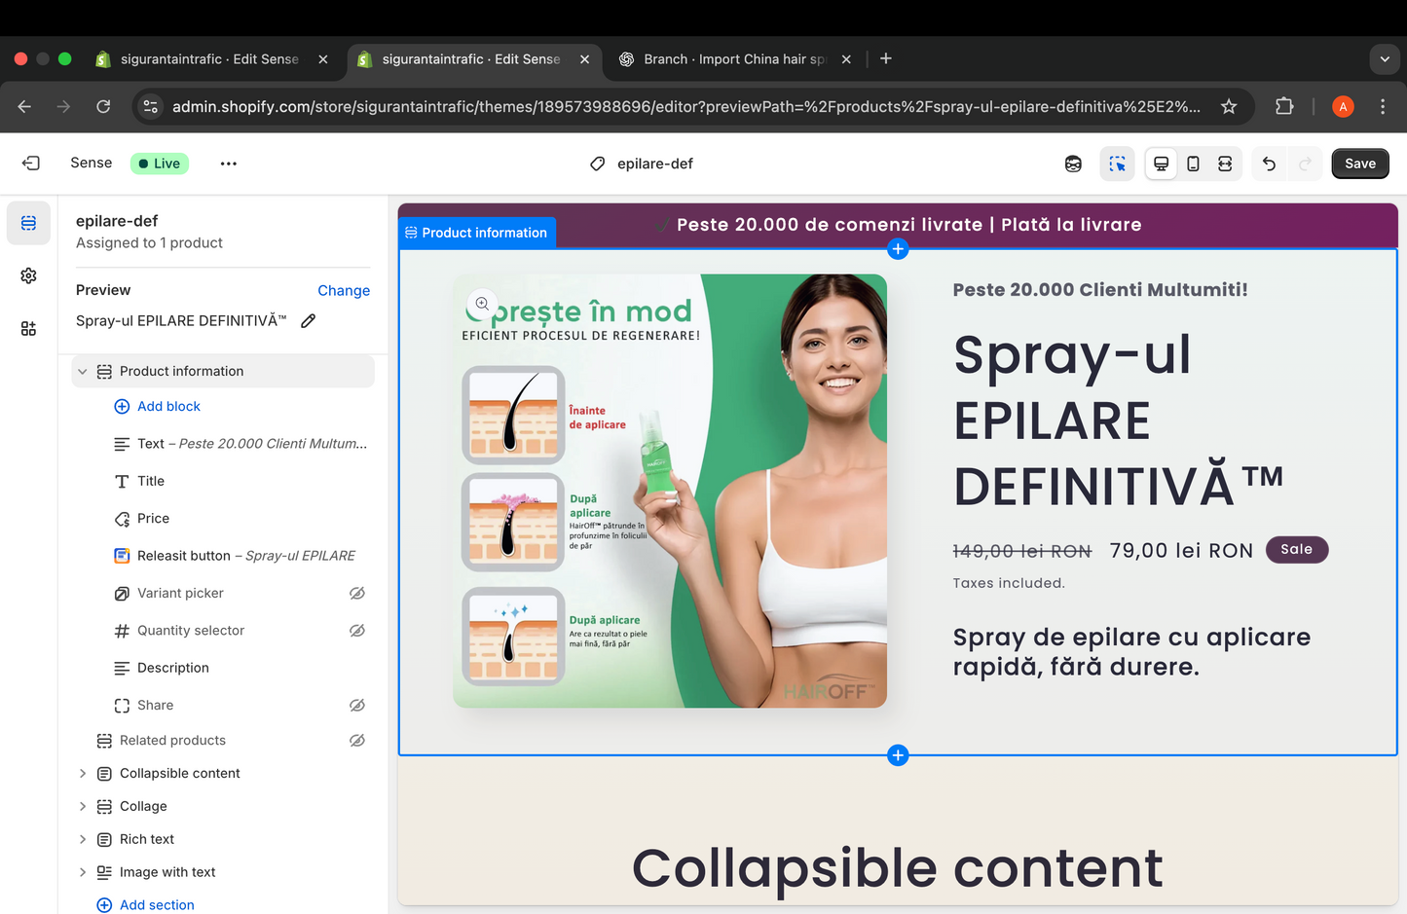Select the Description block in sidebar

[x=173, y=668]
